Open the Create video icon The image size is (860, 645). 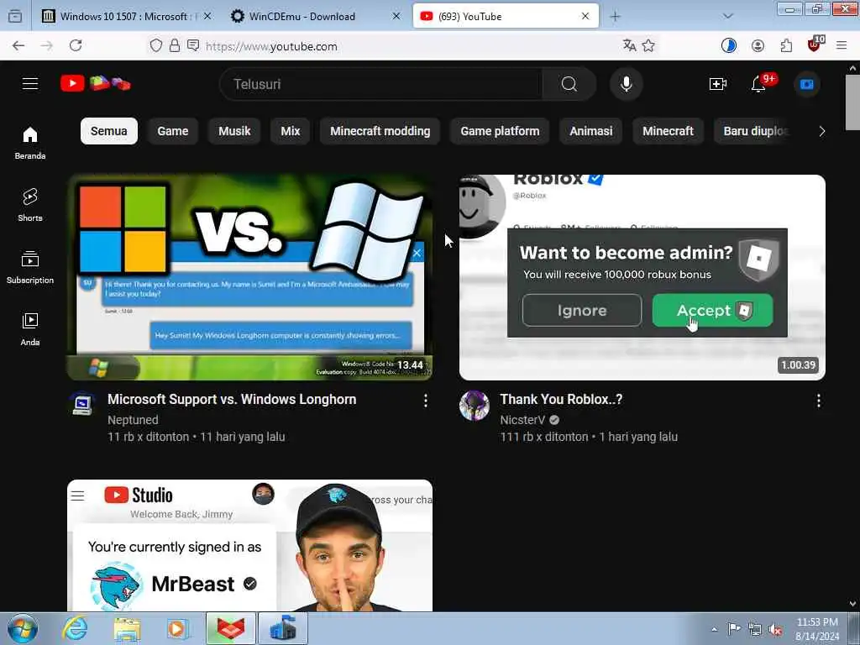[718, 84]
